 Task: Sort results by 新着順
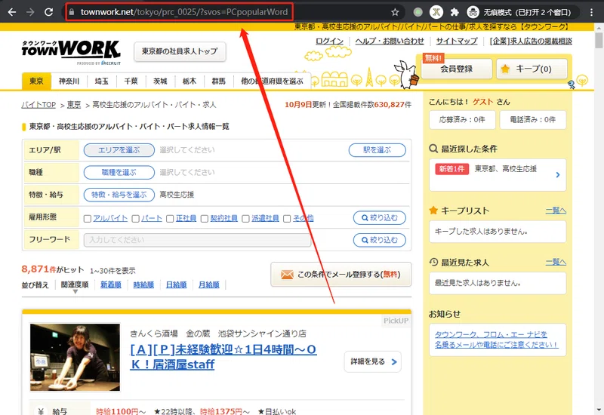(111, 285)
